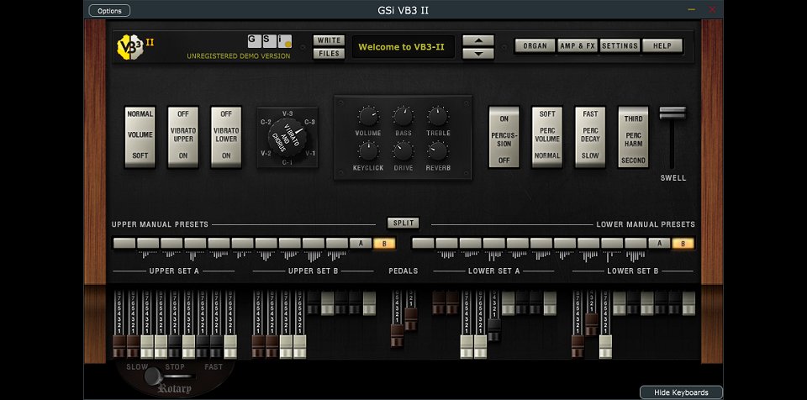This screenshot has height=400, width=807.
Task: Click the preset name display
Action: tap(403, 47)
